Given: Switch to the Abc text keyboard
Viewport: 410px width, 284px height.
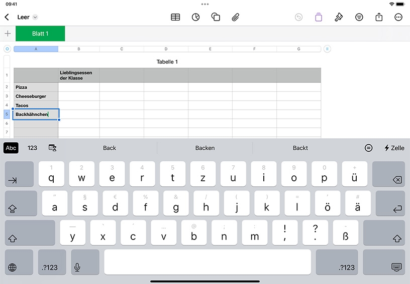Looking at the screenshot, I should tap(11, 148).
